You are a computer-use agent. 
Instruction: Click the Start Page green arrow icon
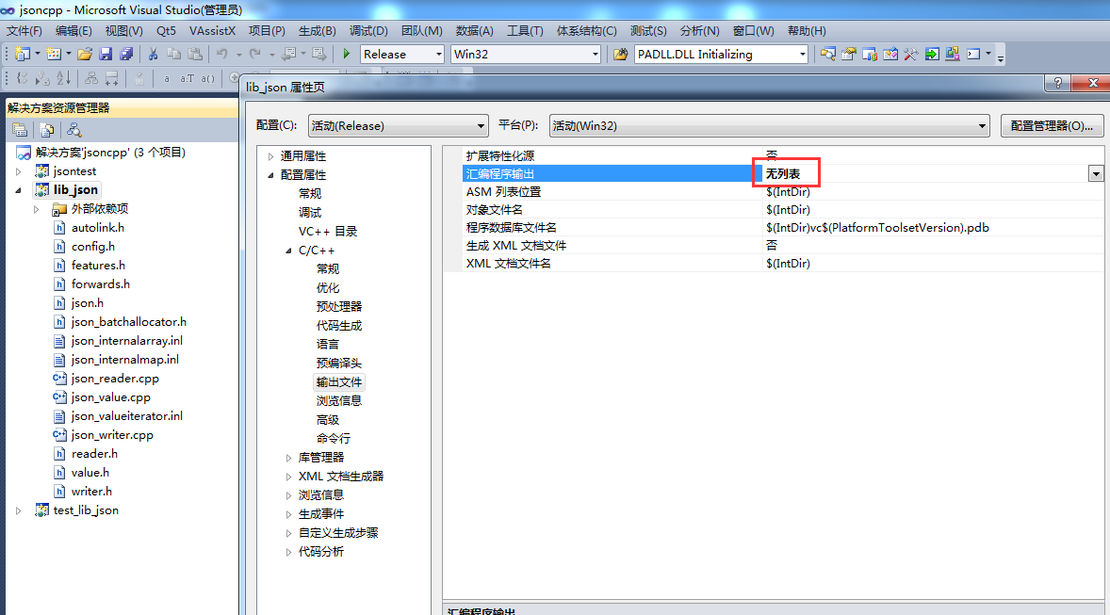click(x=932, y=54)
